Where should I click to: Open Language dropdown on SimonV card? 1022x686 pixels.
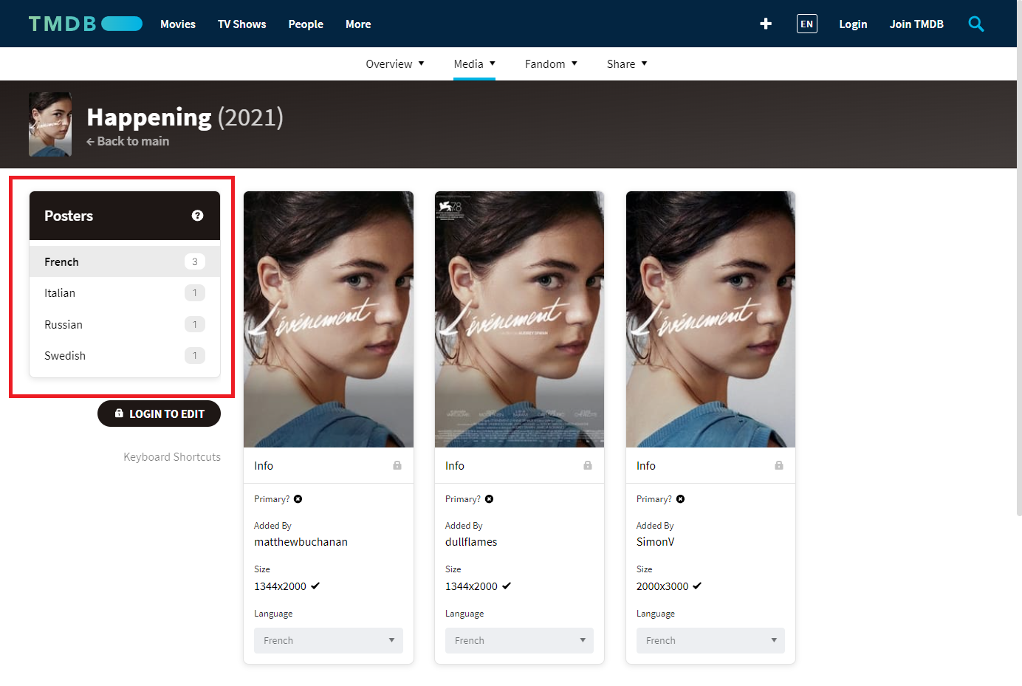click(710, 640)
